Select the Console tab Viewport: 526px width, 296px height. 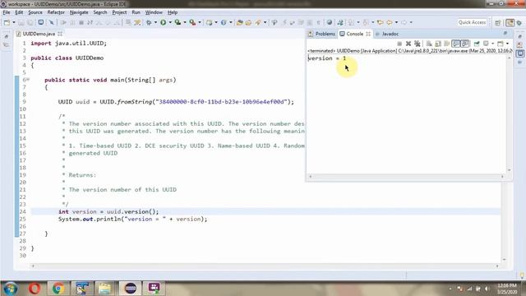pos(354,34)
